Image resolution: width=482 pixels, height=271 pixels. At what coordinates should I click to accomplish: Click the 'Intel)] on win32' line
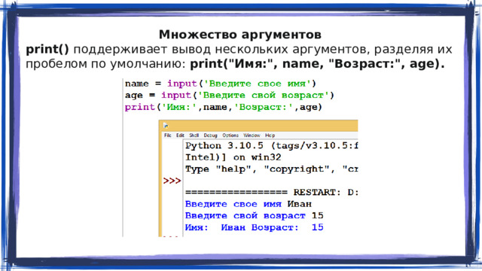233,157
